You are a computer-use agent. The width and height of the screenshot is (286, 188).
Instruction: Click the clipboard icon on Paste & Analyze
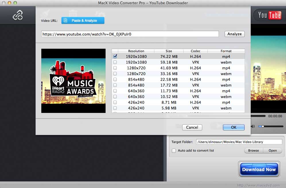[65, 20]
